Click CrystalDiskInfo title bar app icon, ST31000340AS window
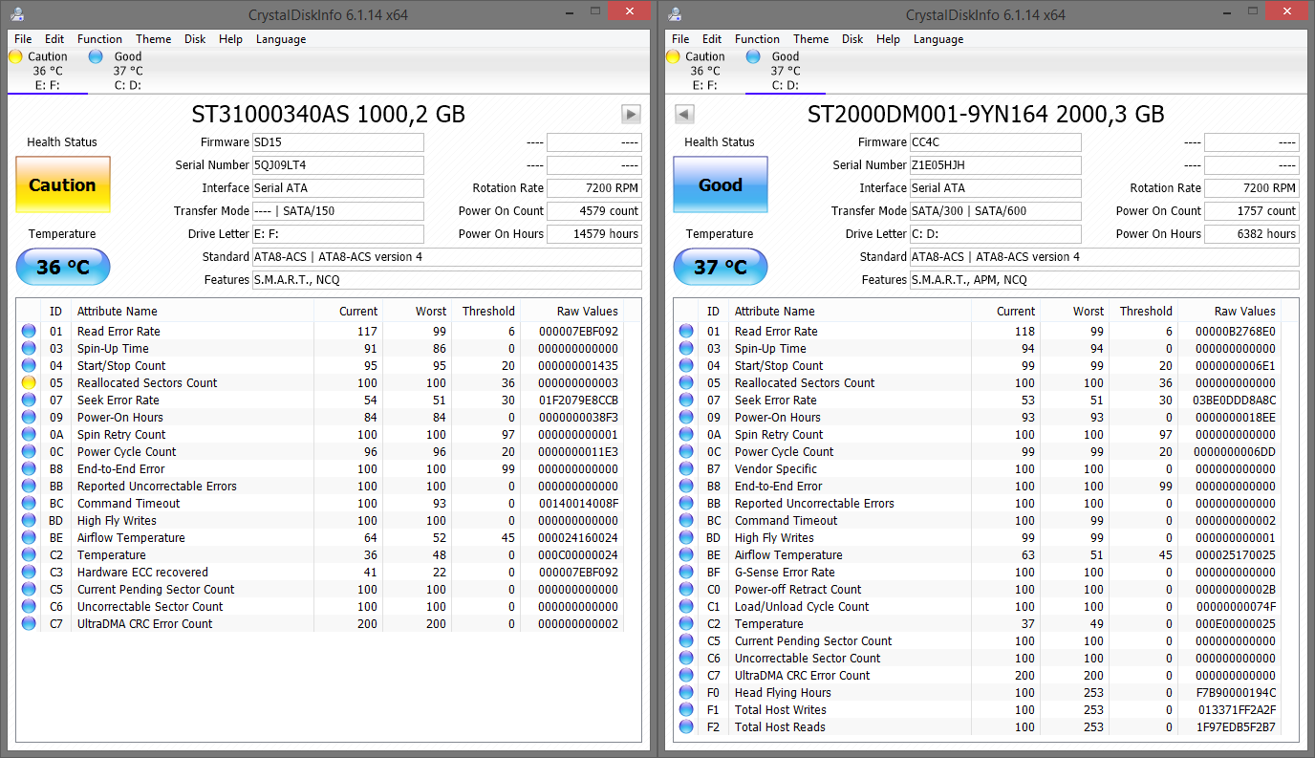 tap(18, 14)
